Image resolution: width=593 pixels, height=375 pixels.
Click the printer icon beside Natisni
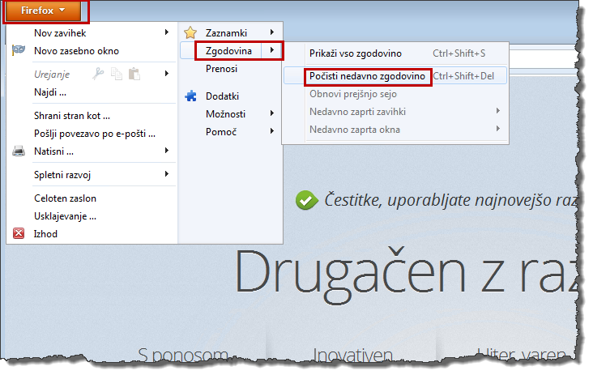pos(19,151)
